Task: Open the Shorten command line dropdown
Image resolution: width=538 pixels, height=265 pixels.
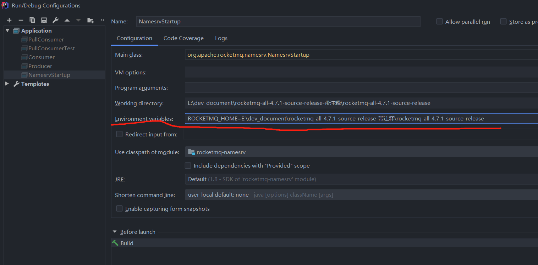Action: [x=361, y=195]
